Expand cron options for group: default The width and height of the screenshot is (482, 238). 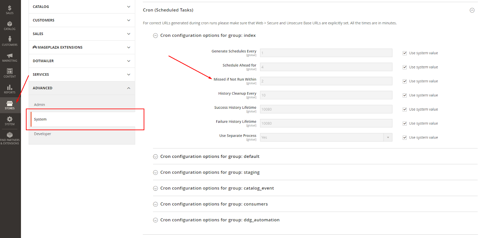pyautogui.click(x=210, y=157)
